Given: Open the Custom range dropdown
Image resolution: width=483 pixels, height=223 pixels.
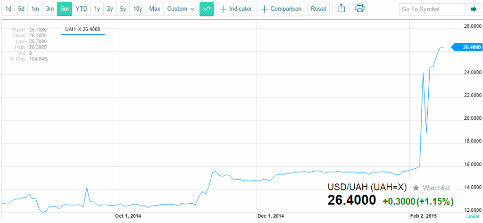Looking at the screenshot, I should 181,9.
